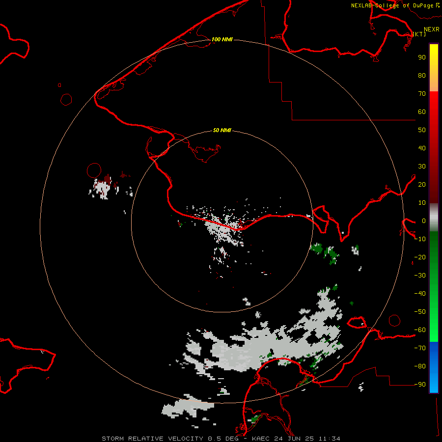Click the -90 value on the velocity scale
Screen dimensions: 442x442
click(420, 385)
